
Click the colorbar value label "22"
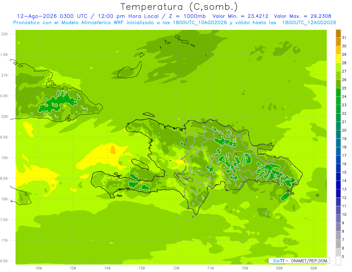tap(344, 114)
